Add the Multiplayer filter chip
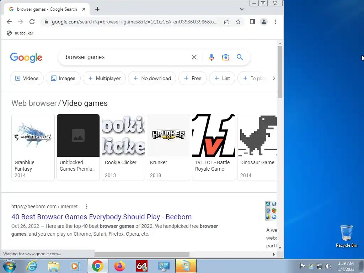Screen dimensions: 364x273 click(105, 78)
